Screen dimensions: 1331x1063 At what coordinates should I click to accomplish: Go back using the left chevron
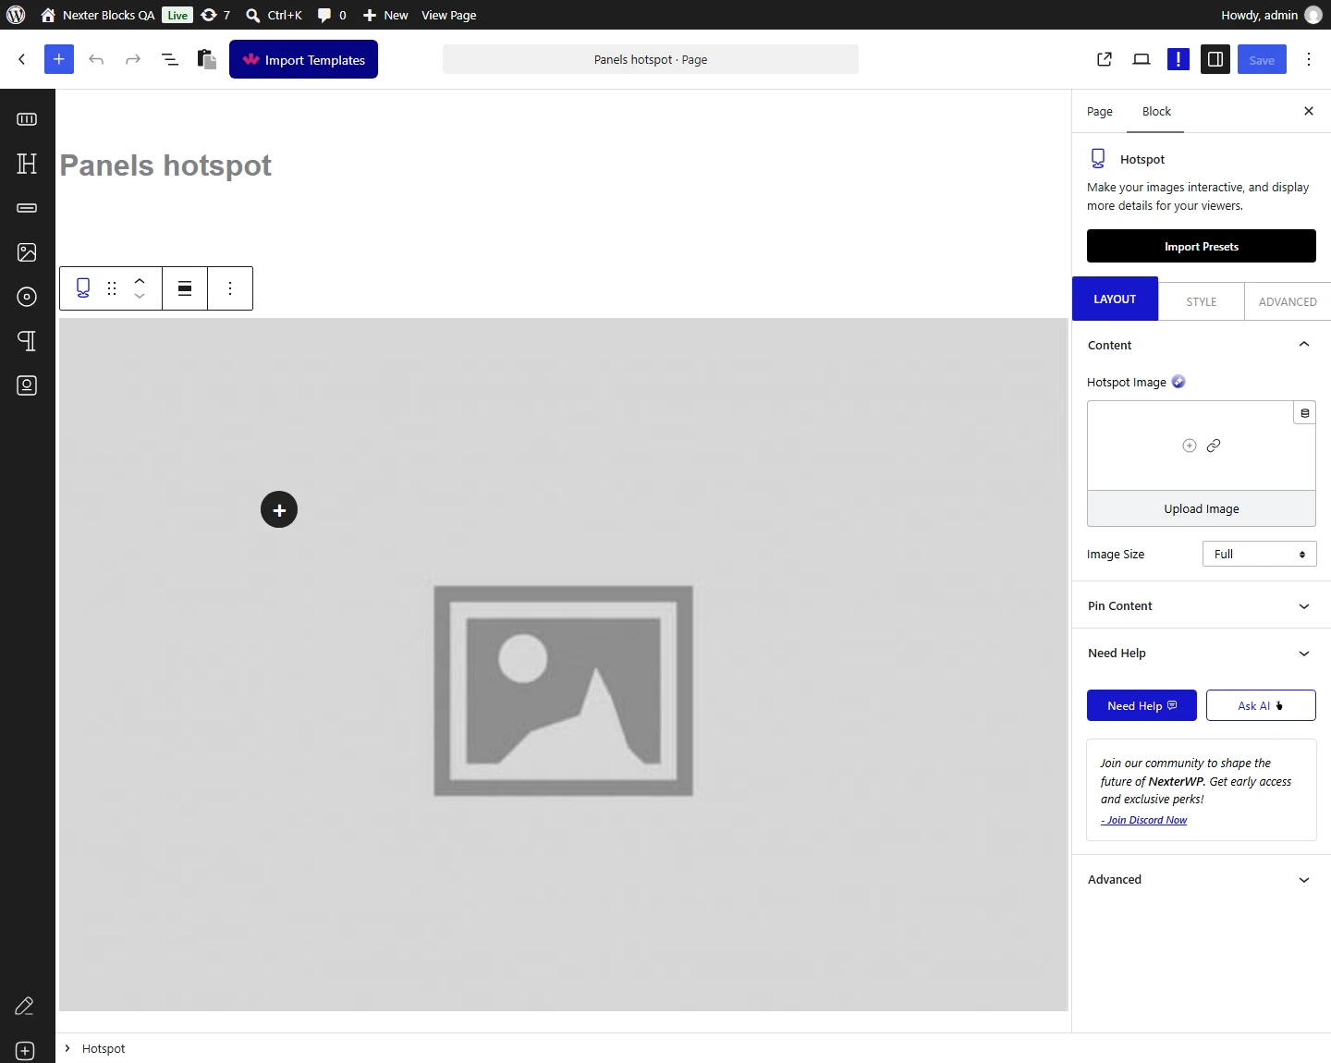[x=22, y=59]
